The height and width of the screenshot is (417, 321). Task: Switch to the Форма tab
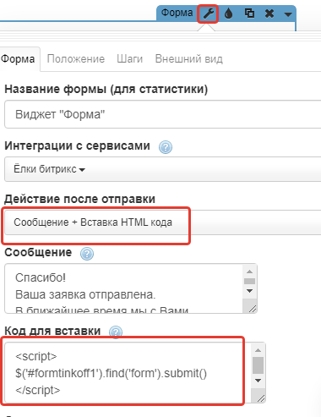coord(18,59)
